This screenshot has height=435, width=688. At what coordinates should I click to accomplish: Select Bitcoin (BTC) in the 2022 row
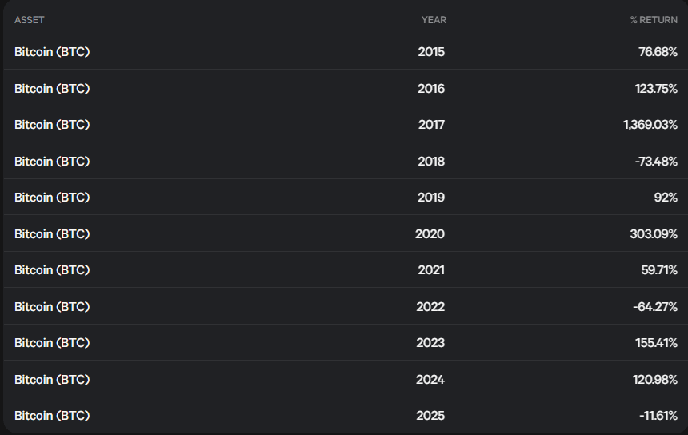(x=52, y=307)
